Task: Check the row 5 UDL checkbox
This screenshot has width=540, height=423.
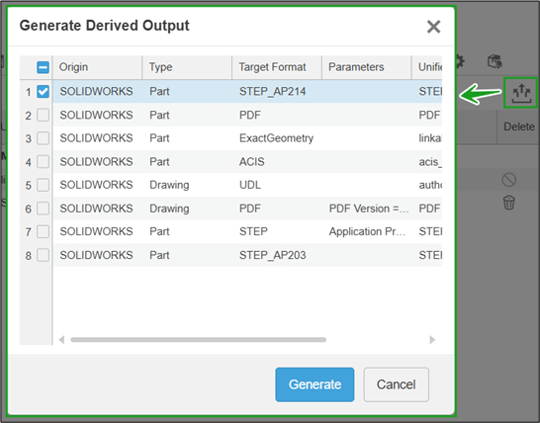Action: (x=44, y=185)
